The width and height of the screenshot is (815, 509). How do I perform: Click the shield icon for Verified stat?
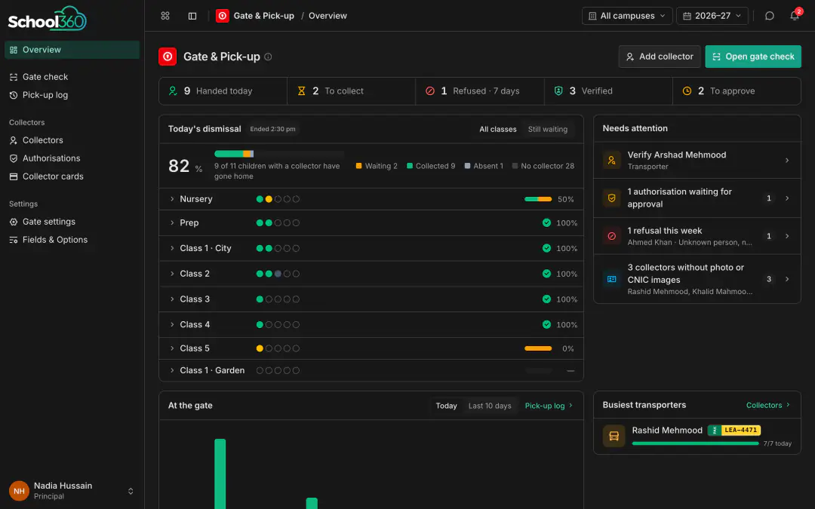point(558,91)
